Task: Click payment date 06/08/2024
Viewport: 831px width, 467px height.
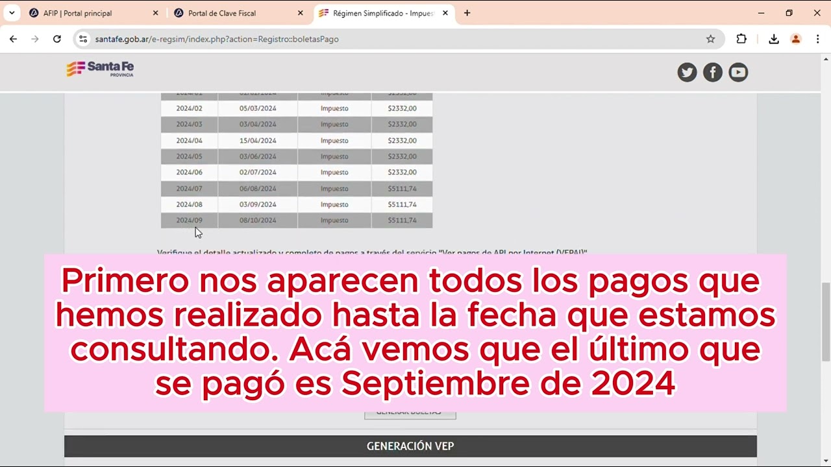Action: point(258,188)
